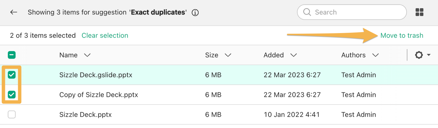Viewport: 438px width, 128px height.
Task: Sort by Name column chevron
Action: (87, 55)
